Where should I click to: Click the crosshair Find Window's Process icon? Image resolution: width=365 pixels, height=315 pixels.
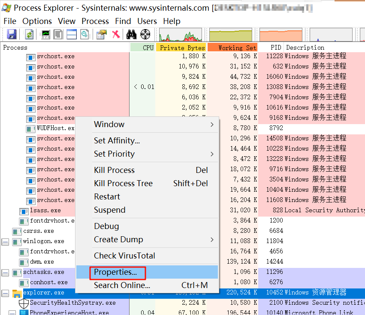[145, 34]
